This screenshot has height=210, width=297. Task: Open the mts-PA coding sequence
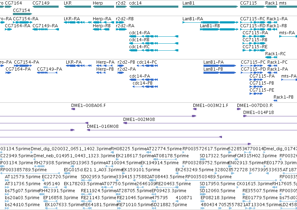click(x=289, y=80)
